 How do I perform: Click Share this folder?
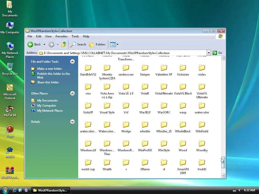click(48, 82)
